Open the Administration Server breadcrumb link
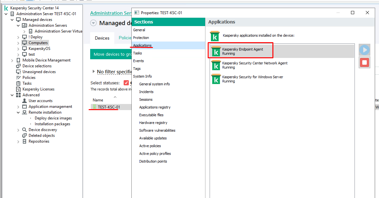 click(x=111, y=13)
